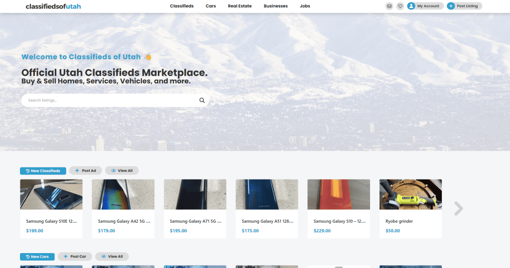
Task: Click the search magnifier icon
Action: (x=202, y=100)
